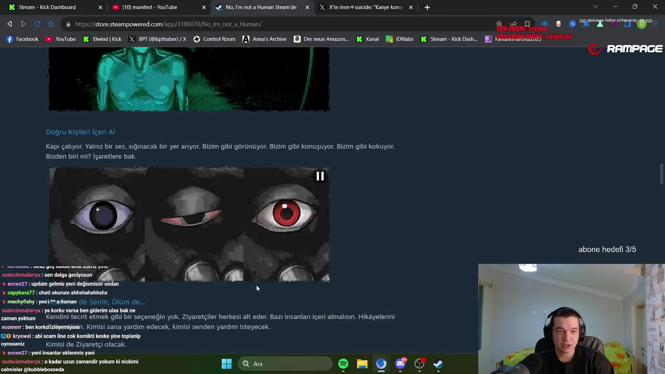Go forward in the browser history
Viewport: 665px width, 374px height.
pyautogui.click(x=23, y=24)
